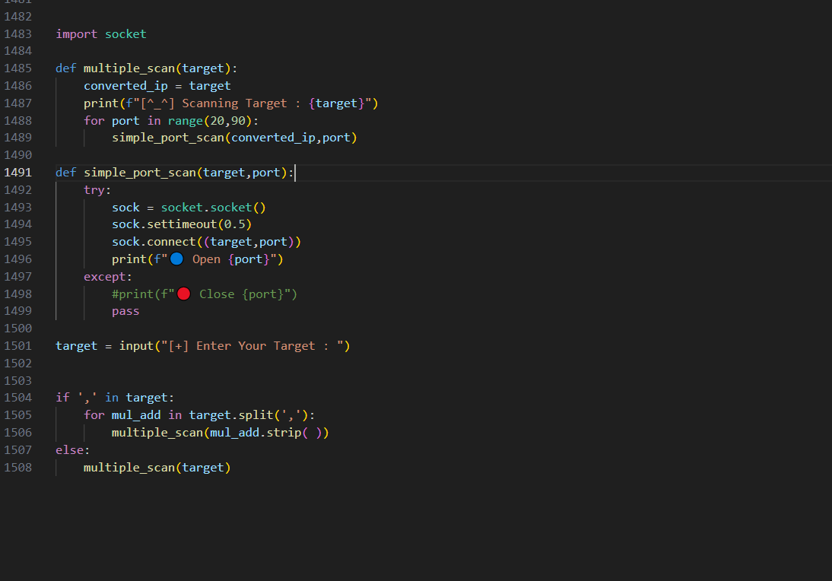Click the 'simple_port_scan' call on line 1489
The width and height of the screenshot is (832, 581).
(168, 138)
